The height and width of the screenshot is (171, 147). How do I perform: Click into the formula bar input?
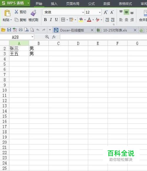tap(103, 37)
